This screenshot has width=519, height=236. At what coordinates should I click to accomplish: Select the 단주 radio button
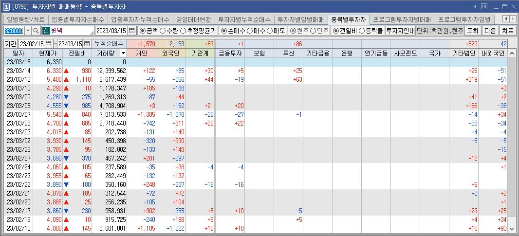tap(313, 31)
